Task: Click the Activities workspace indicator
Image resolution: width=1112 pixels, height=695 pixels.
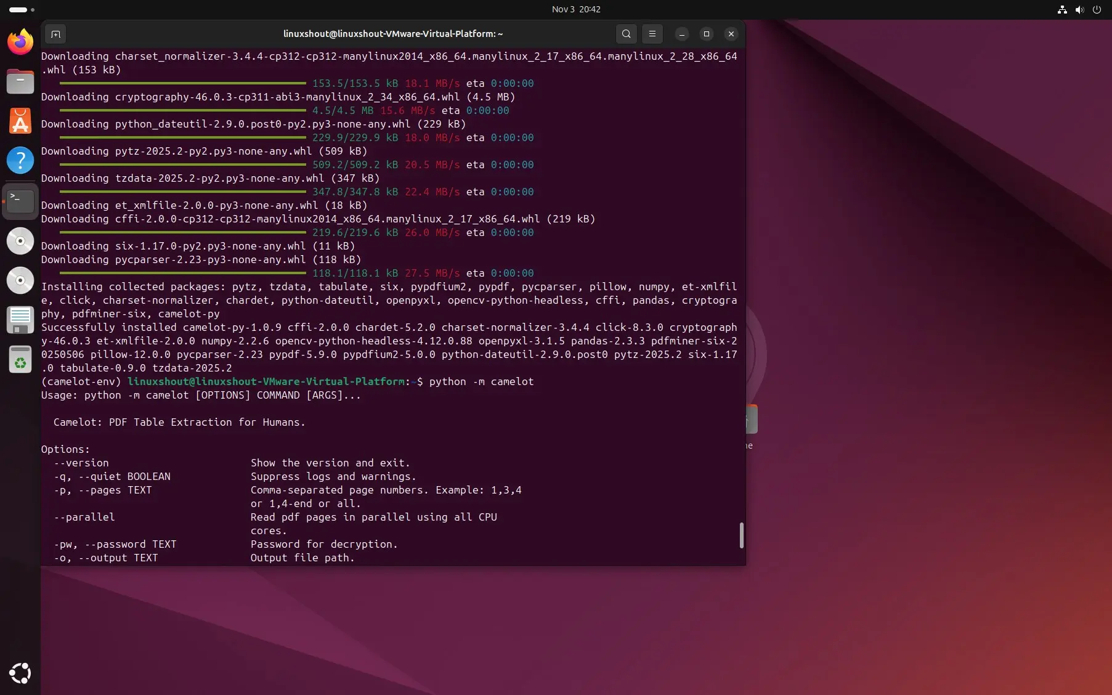Action: coord(22,9)
